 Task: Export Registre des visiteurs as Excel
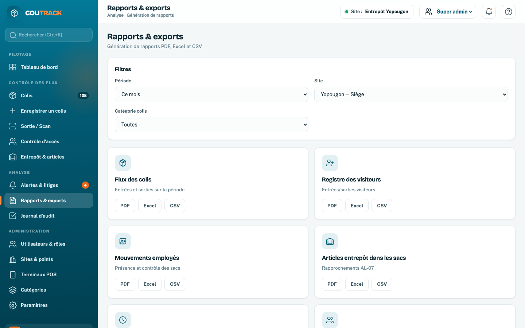pyautogui.click(x=357, y=206)
